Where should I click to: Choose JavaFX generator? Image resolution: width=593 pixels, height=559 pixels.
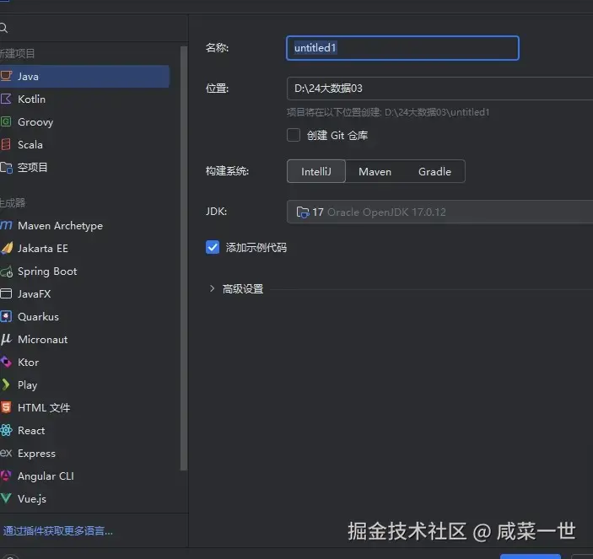pos(84,293)
